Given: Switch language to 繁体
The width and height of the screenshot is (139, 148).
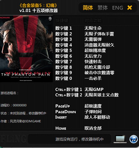Looking at the screenshot, I should coord(103,8).
